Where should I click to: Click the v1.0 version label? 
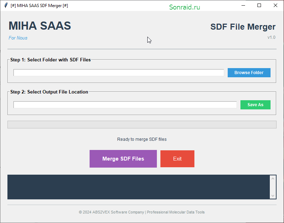(x=271, y=37)
